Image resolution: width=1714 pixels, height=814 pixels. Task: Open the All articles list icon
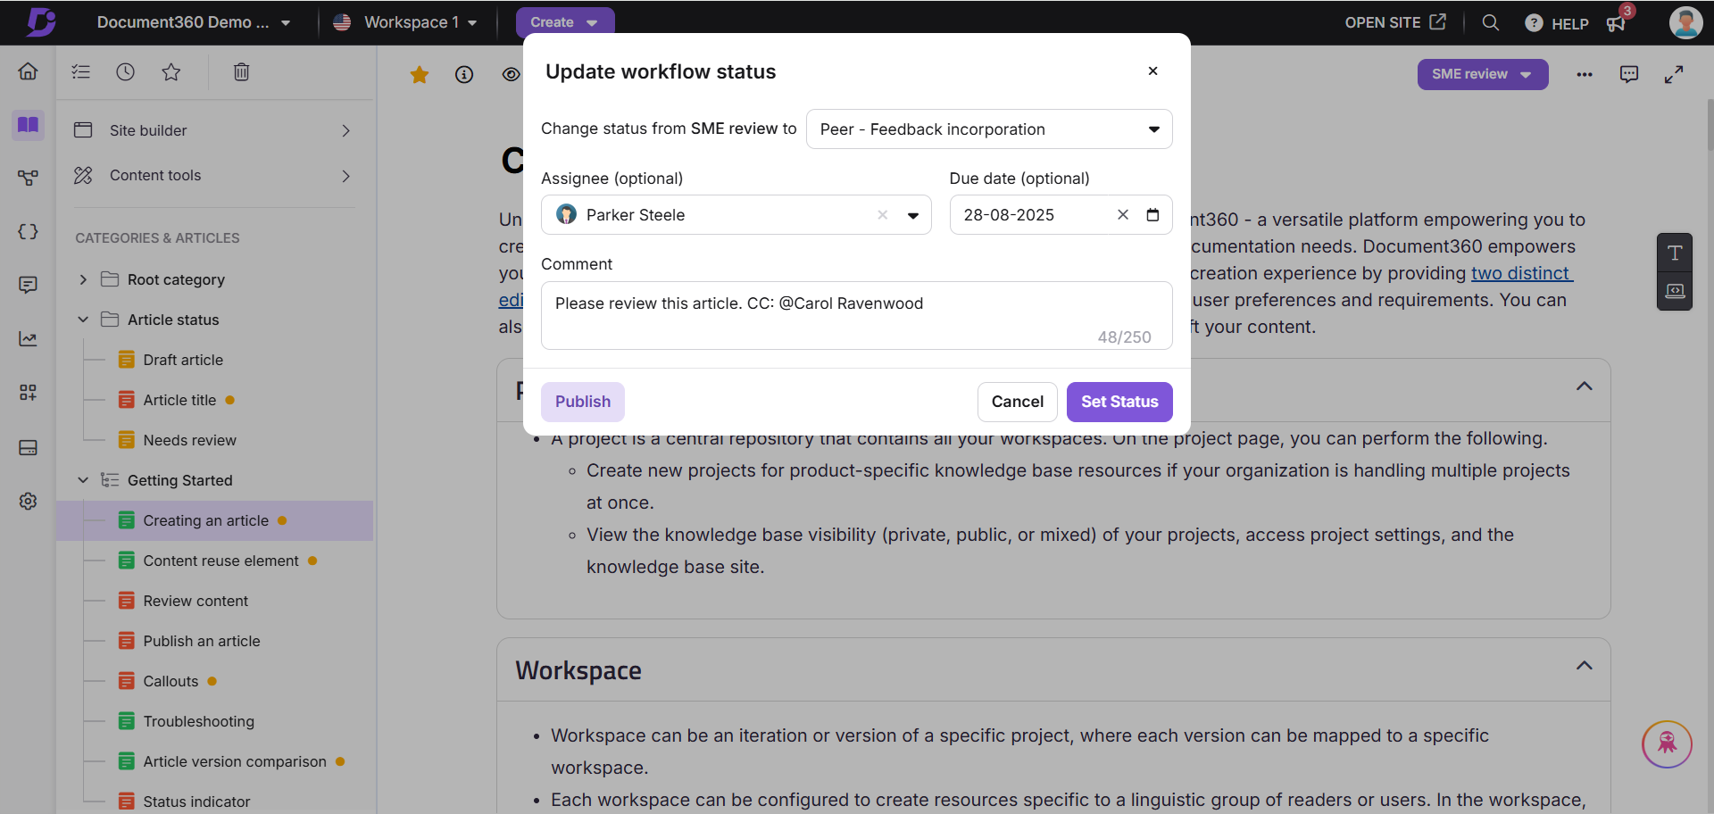click(x=81, y=72)
